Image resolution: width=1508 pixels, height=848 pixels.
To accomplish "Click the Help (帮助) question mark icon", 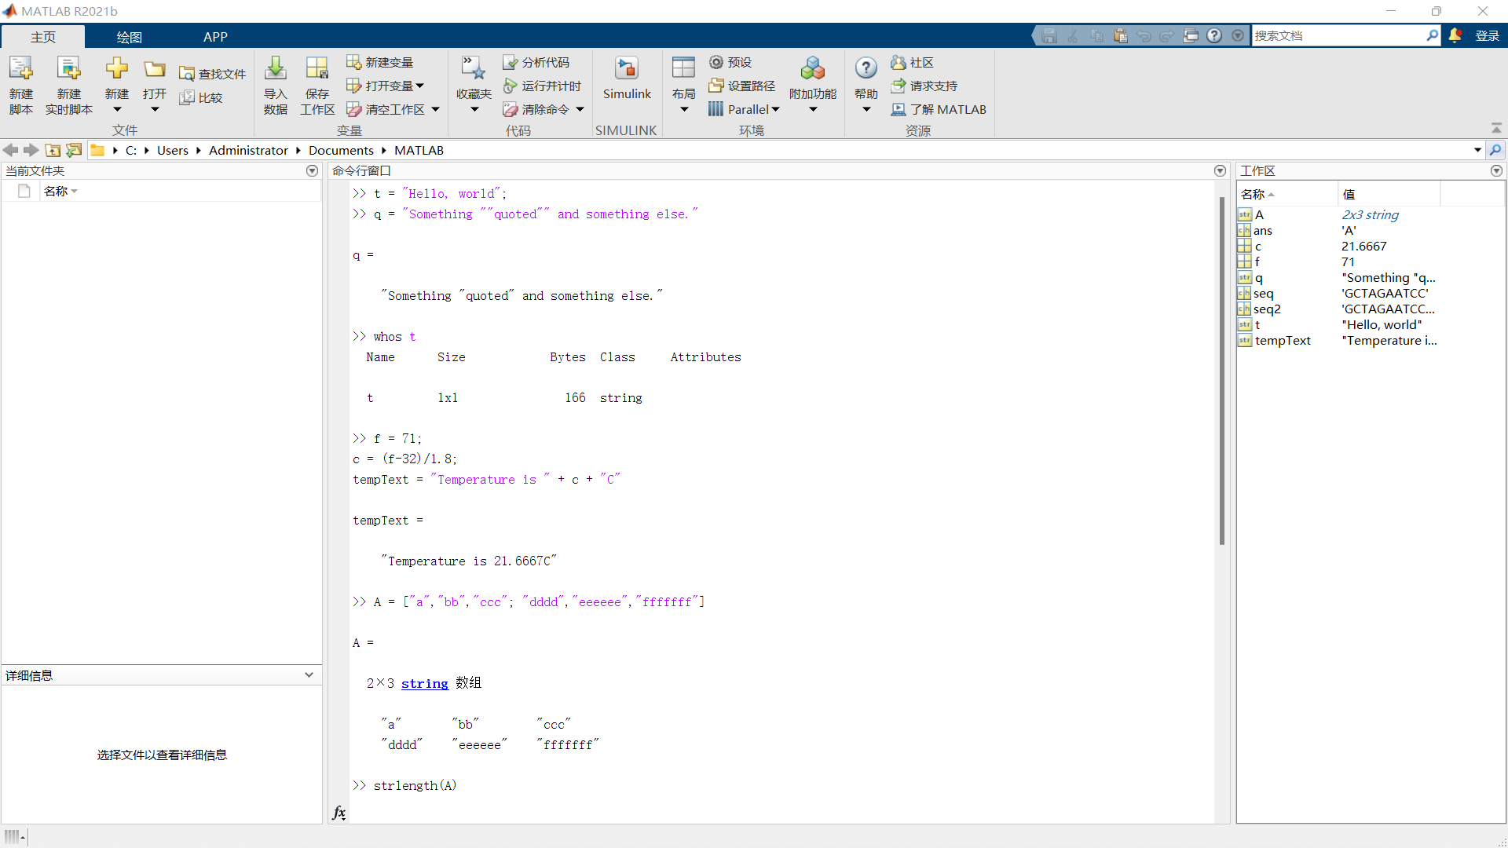I will (x=866, y=69).
